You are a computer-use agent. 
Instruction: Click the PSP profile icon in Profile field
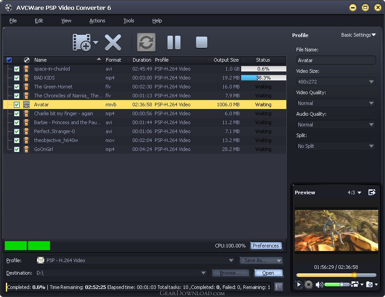[x=41, y=260]
